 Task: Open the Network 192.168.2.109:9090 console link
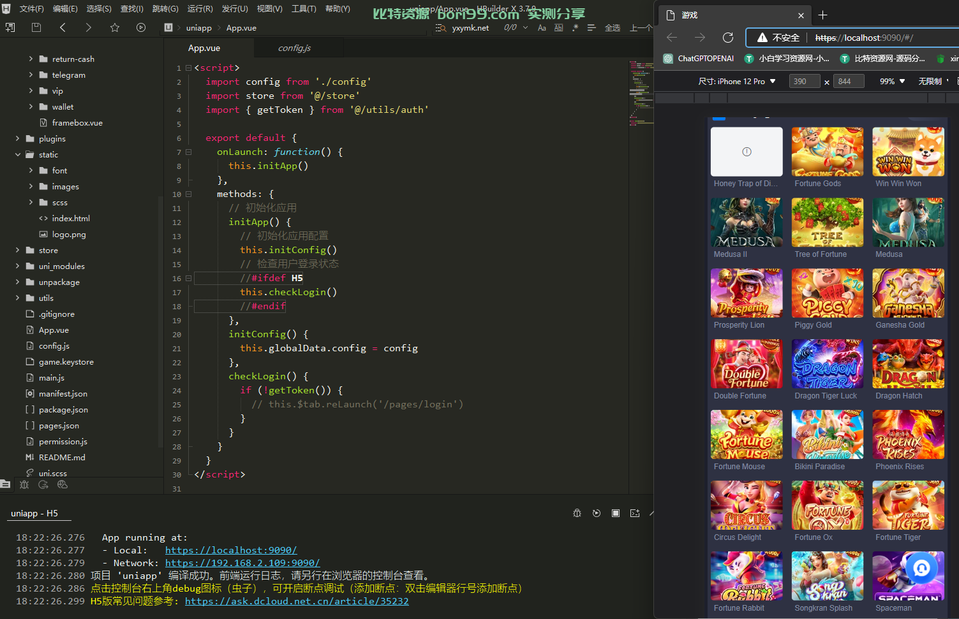point(242,563)
